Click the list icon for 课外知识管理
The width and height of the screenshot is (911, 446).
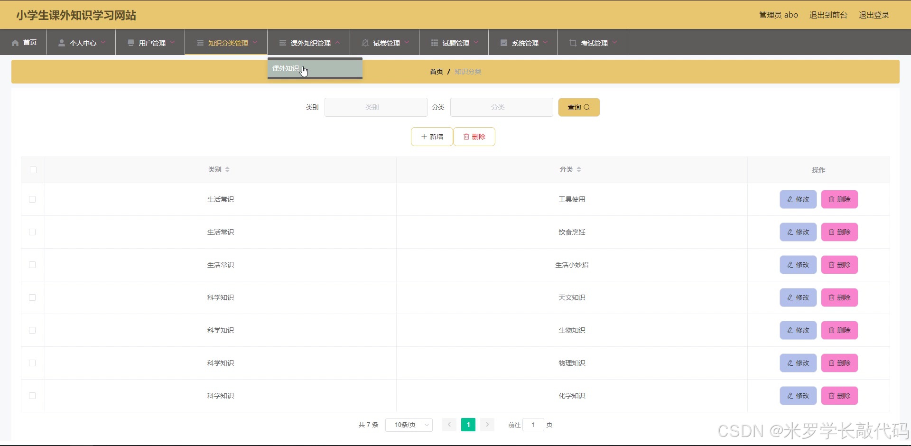[x=283, y=43]
